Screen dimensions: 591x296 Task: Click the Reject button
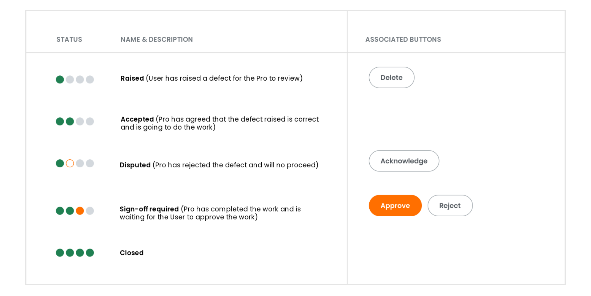(x=450, y=206)
